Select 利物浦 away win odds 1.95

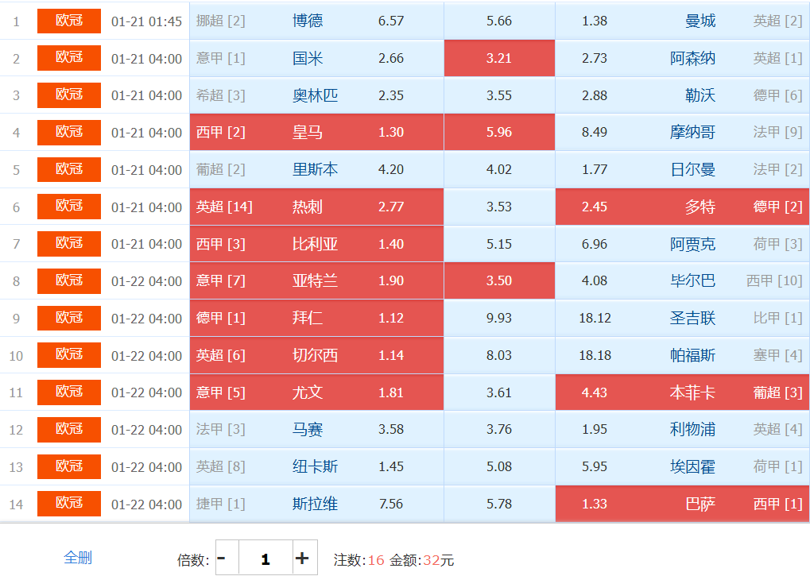(681, 430)
